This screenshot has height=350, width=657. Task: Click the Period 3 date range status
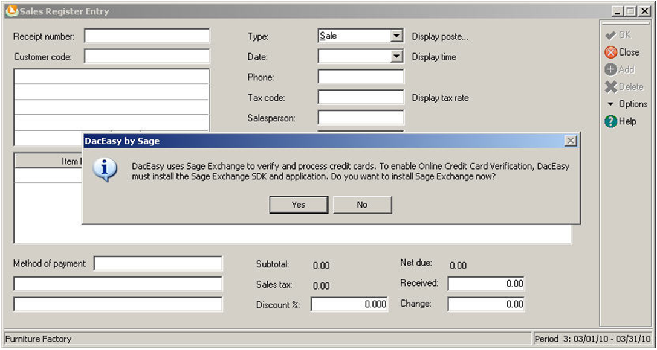[593, 339]
